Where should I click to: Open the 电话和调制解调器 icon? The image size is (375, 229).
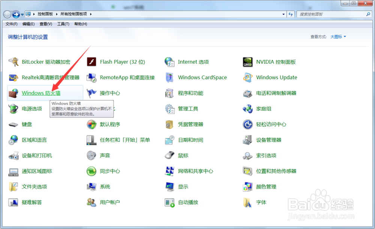[247, 93]
